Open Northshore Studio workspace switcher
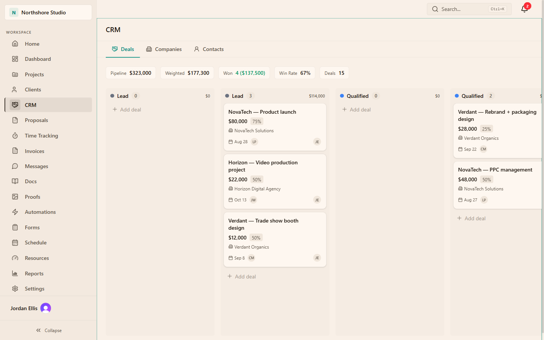Screen dimensions: 544x340 click(x=48, y=12)
